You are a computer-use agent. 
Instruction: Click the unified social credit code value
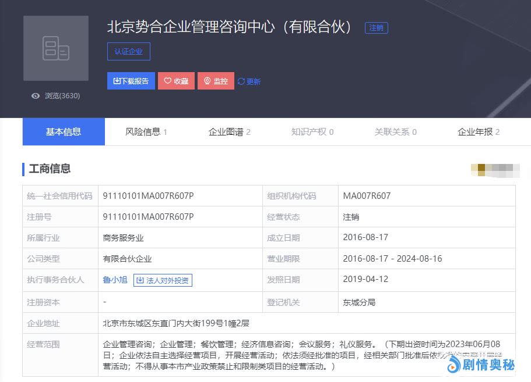[148, 196]
